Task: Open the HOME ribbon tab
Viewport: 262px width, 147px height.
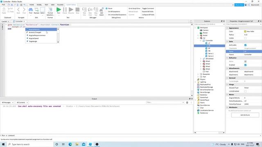Action: [32, 4]
